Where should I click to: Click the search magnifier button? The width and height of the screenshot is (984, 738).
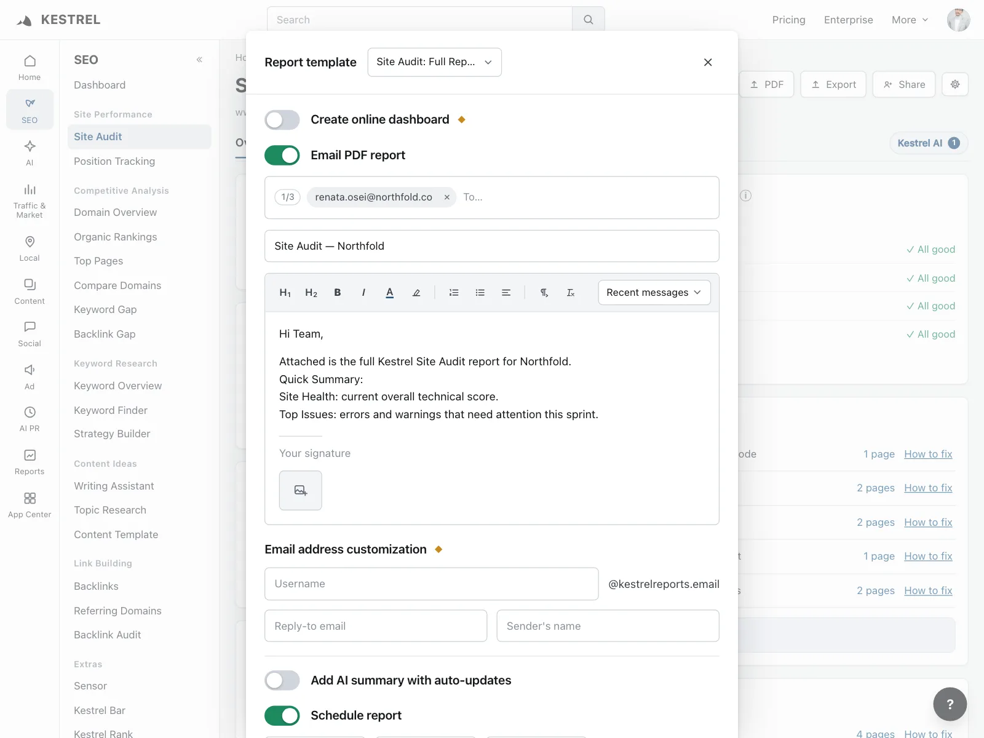(589, 20)
